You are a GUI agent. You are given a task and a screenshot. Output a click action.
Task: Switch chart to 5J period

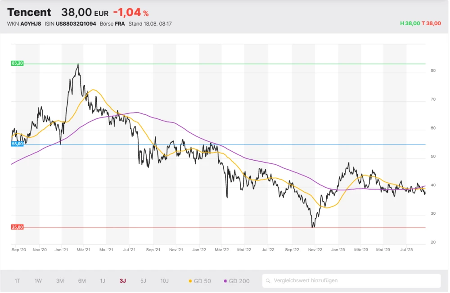143,281
